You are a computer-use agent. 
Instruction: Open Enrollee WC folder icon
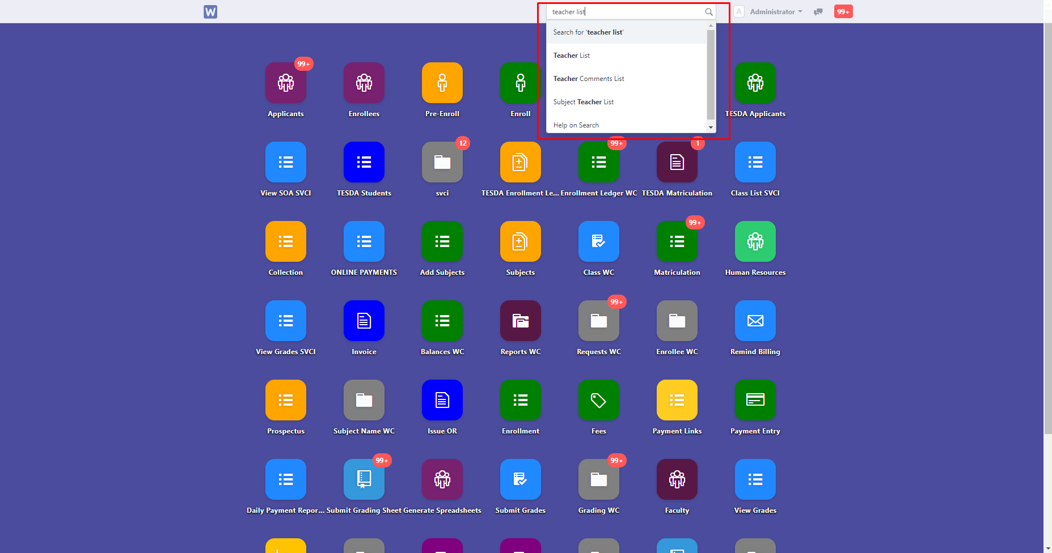677,321
